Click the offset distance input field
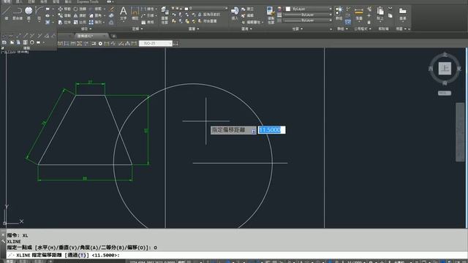 click(271, 130)
